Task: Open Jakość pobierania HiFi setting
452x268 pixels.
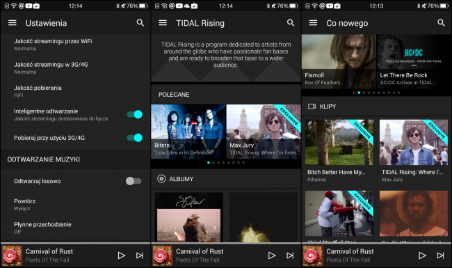Action: (75, 91)
